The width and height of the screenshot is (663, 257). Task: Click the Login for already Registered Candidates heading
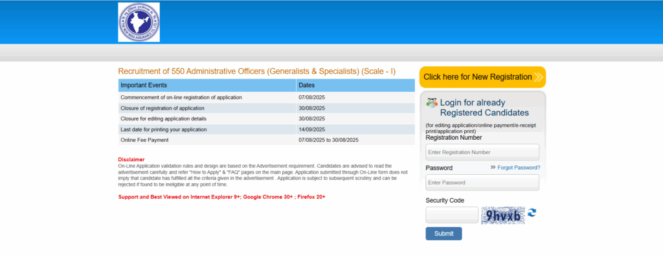(x=484, y=107)
